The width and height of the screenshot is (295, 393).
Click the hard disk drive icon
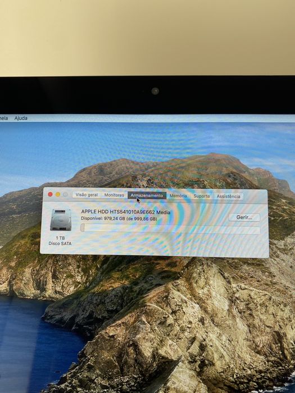coord(61,220)
